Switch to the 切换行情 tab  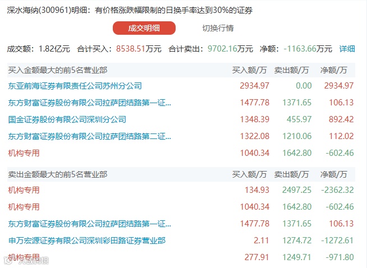[x=218, y=28]
